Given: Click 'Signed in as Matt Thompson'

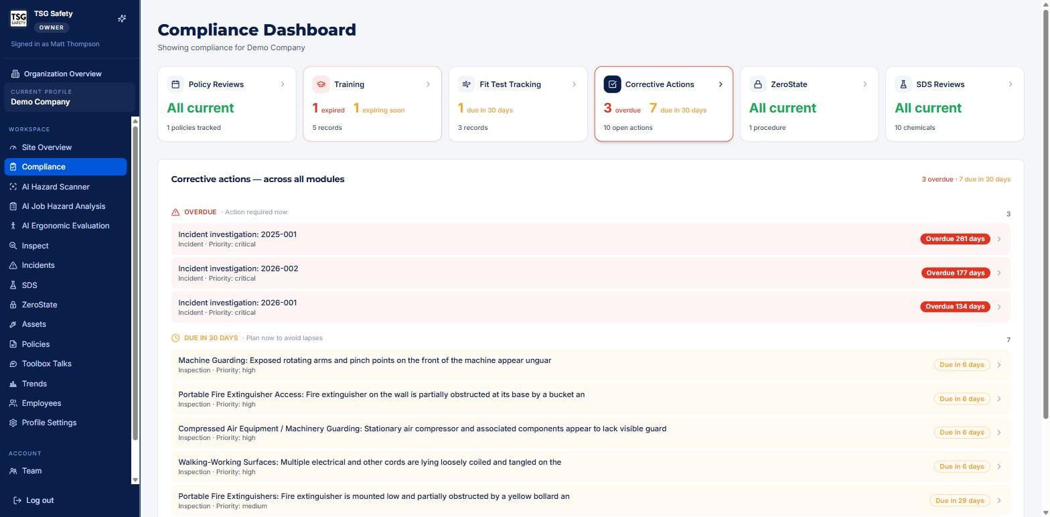Looking at the screenshot, I should click(55, 44).
